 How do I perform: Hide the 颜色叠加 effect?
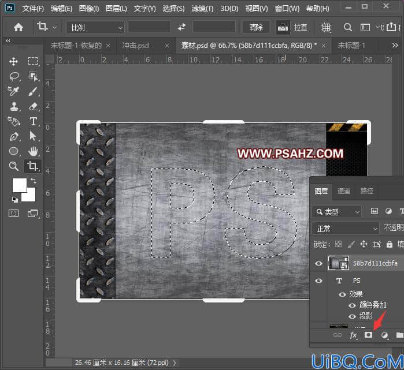pos(352,306)
